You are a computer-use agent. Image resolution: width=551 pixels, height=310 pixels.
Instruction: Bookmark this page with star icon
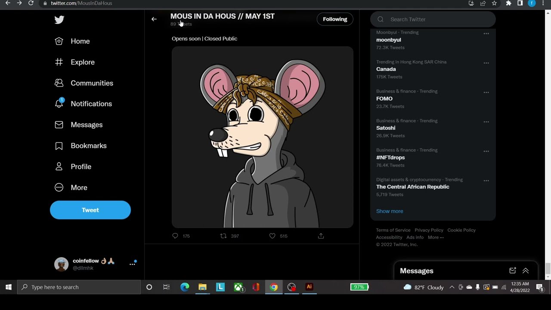[494, 3]
